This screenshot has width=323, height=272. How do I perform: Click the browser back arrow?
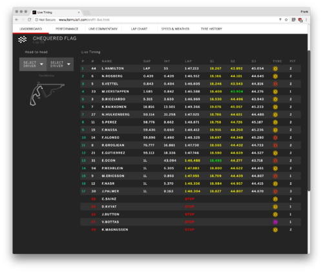(x=17, y=19)
